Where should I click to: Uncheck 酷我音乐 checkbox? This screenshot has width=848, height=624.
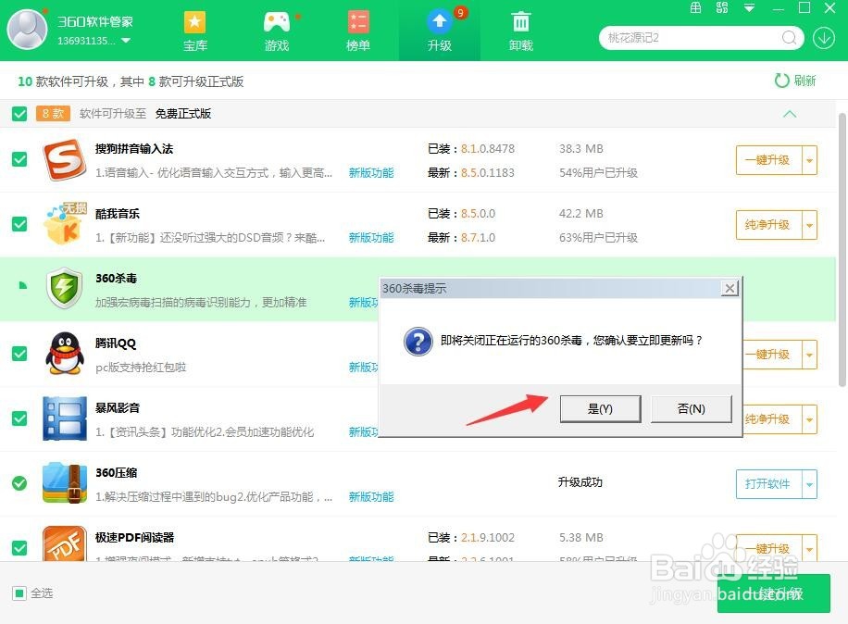point(19,224)
